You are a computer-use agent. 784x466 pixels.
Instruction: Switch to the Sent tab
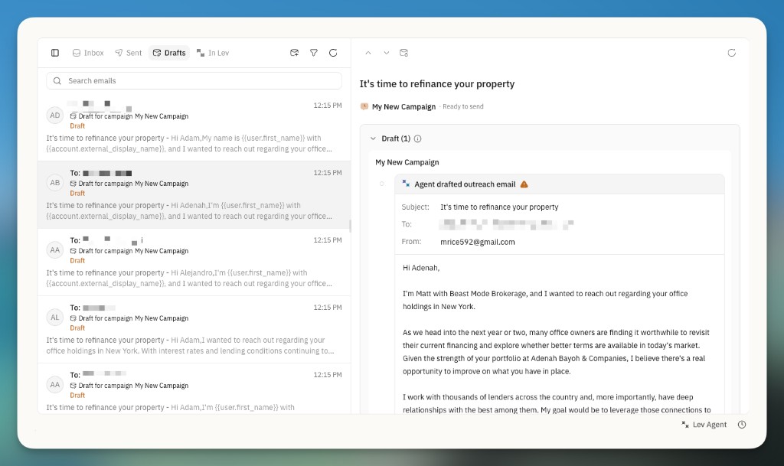click(129, 53)
